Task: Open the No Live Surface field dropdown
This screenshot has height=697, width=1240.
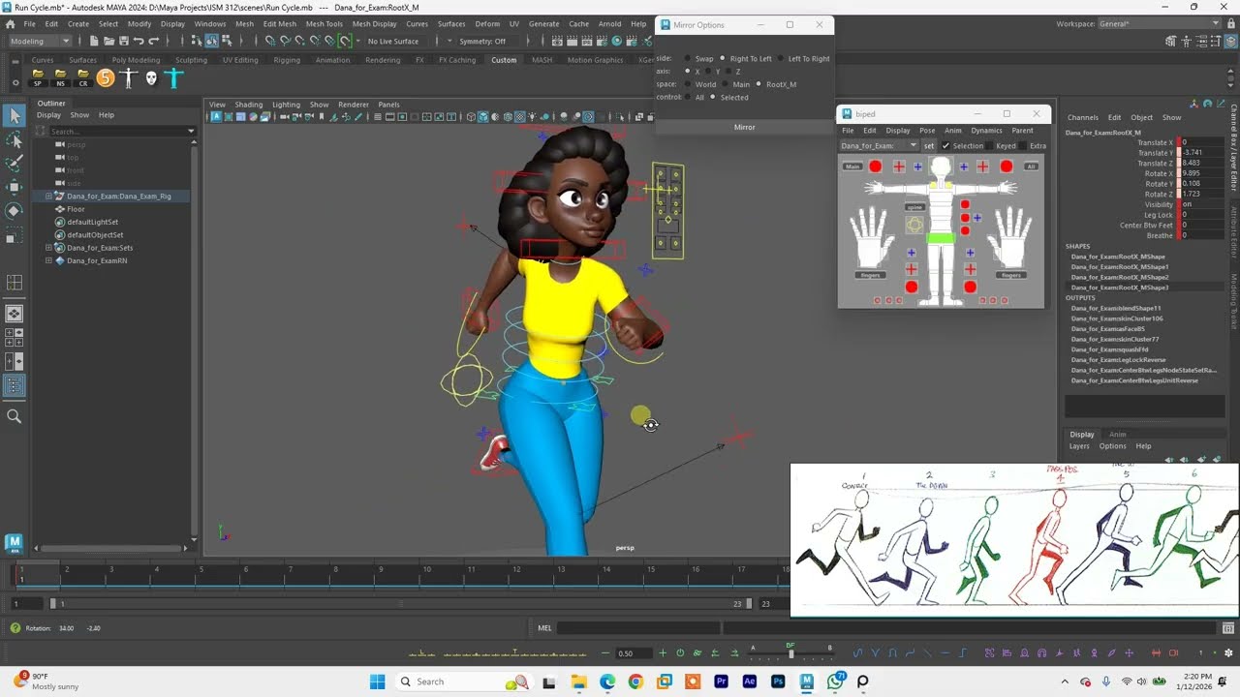Action: pyautogui.click(x=395, y=41)
